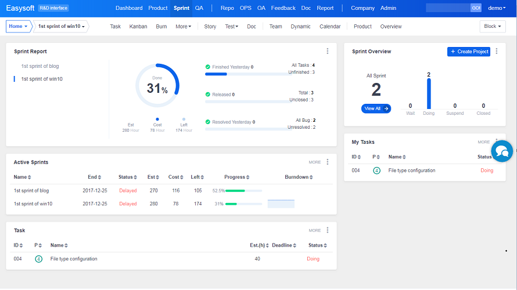This screenshot has height=290, width=517.
Task: Open Task panel three-dot menu
Action: 328,230
